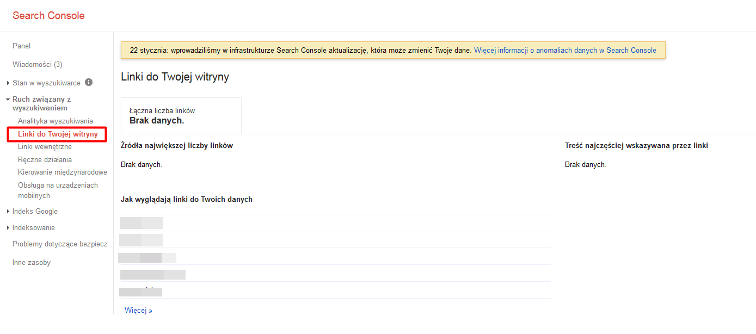Open Problemy dotyczące bezpieczeństwa
Image resolution: width=756 pixels, height=334 pixels.
point(60,244)
